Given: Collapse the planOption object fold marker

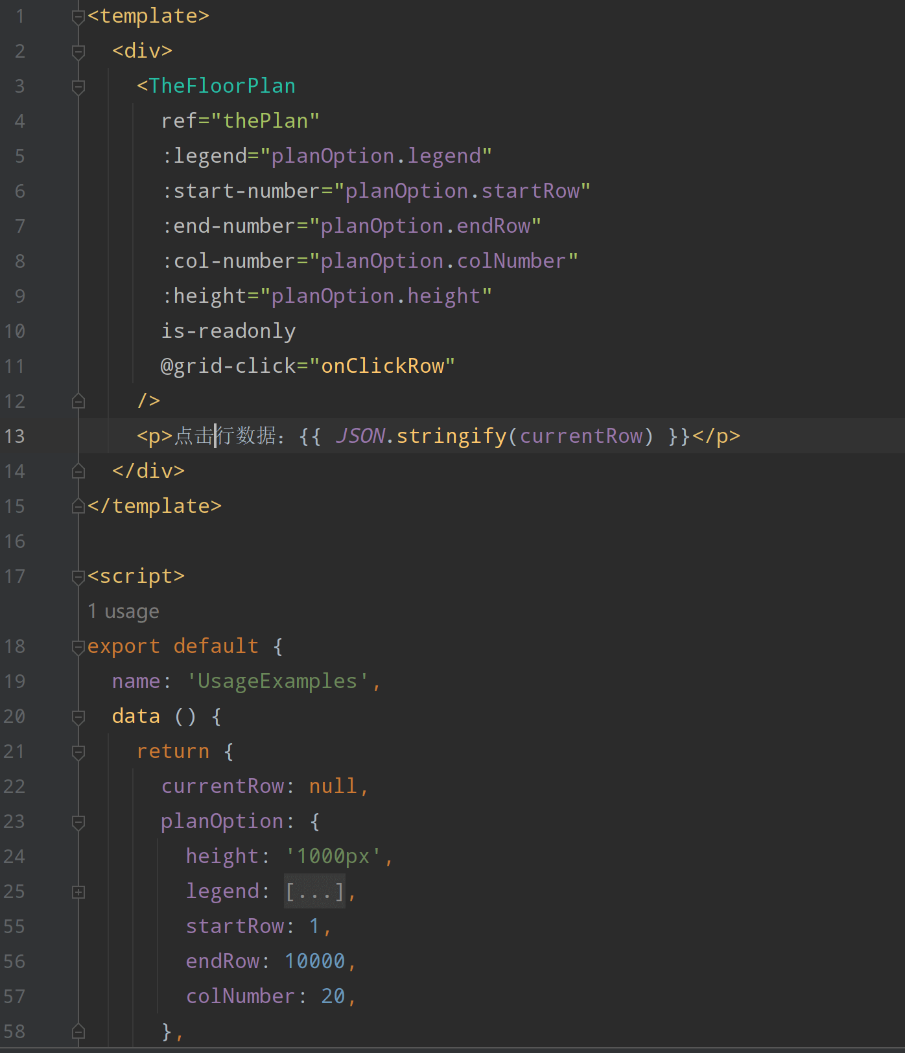Looking at the screenshot, I should coord(78,822).
